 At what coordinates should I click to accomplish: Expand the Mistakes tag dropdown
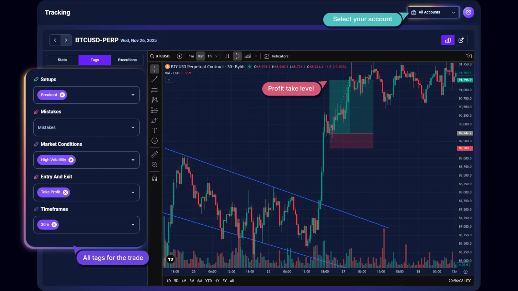(x=133, y=127)
